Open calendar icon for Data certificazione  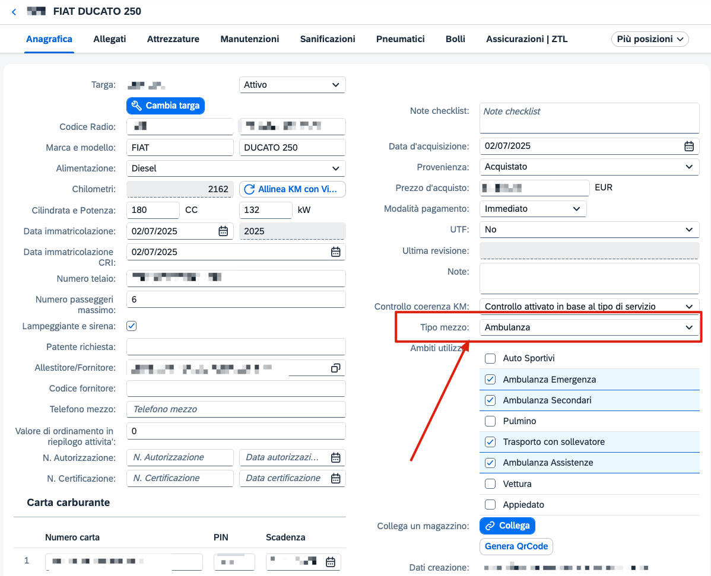point(335,479)
